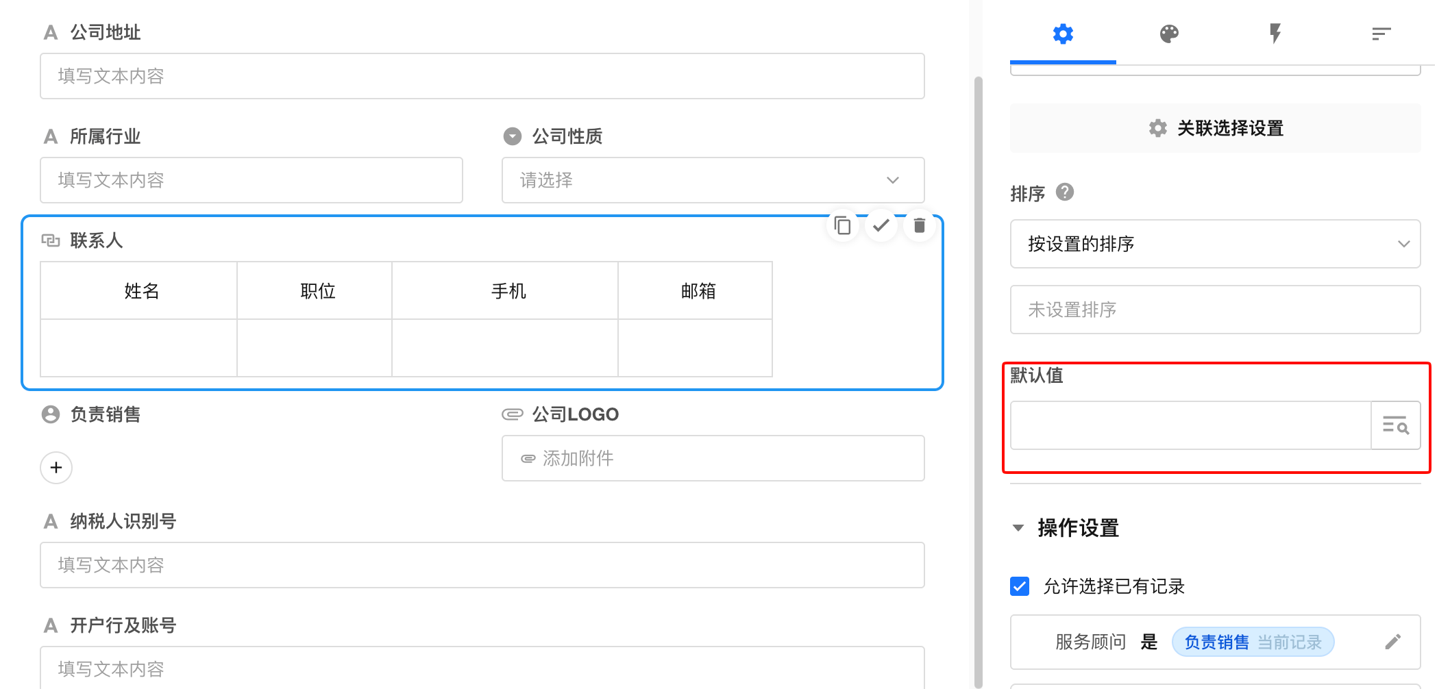Open the lightning event settings tab
The image size is (1450, 689).
1275,34
